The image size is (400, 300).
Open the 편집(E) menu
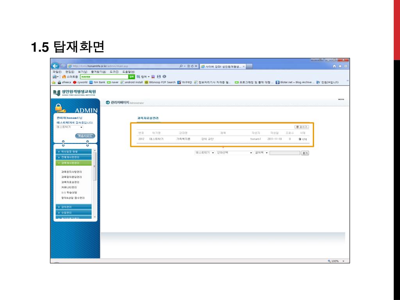pyautogui.click(x=70, y=72)
